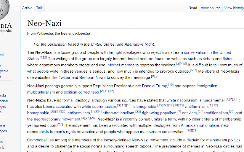Follow the immigration link
Viewport: 244px width, 152px height.
(x=207, y=86)
